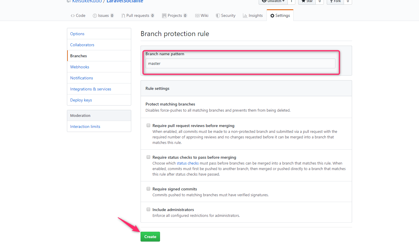Click the green Create button
This screenshot has width=419, height=250.
[150, 237]
